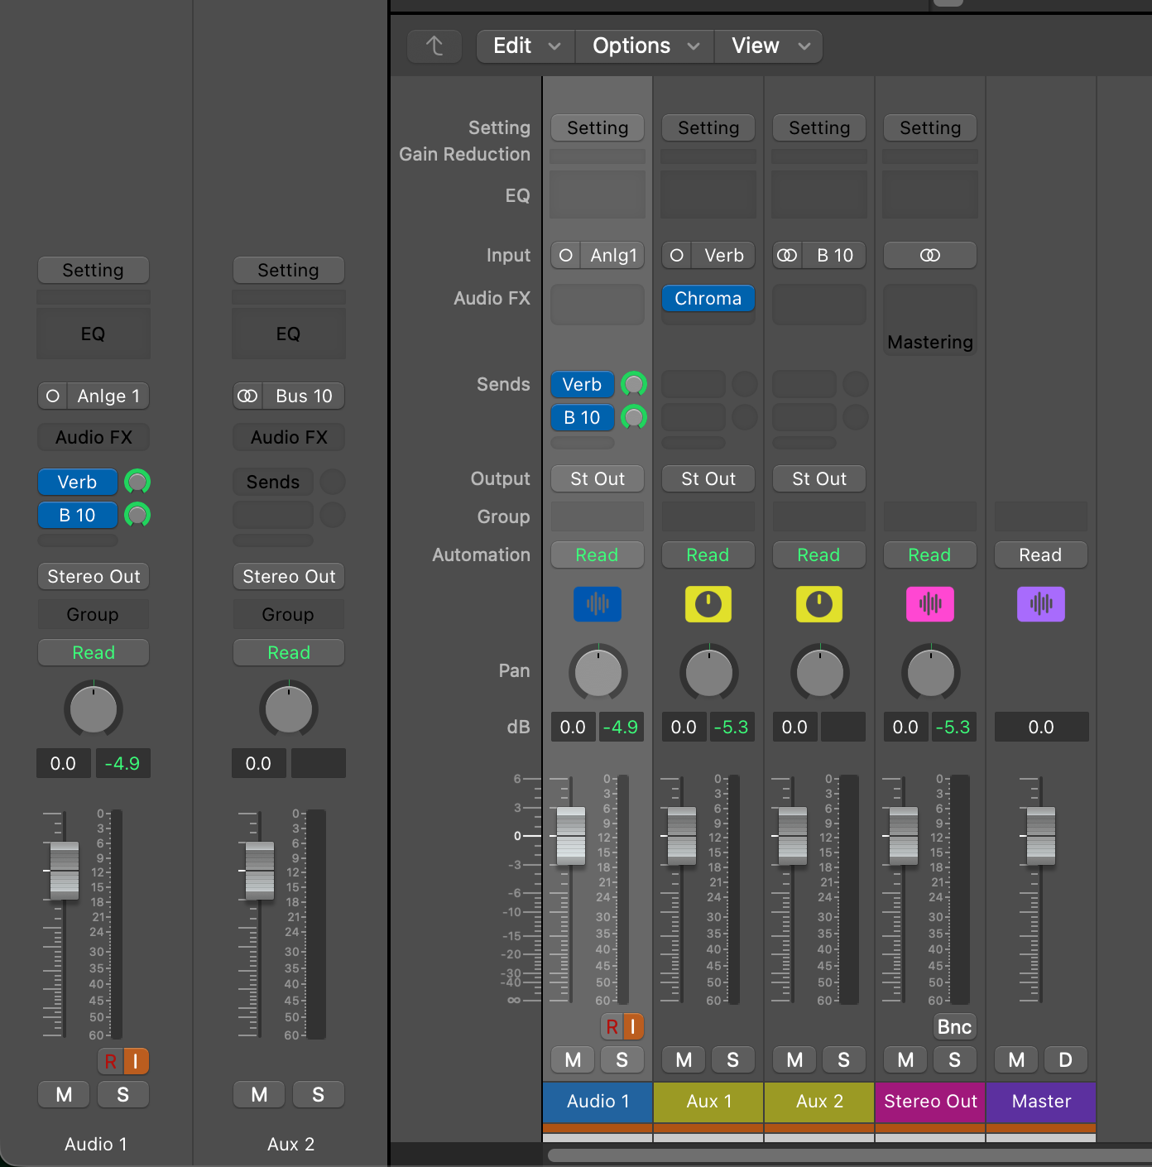Open the Bus 10 input selector in inspector
This screenshot has height=1167, width=1152.
point(304,396)
